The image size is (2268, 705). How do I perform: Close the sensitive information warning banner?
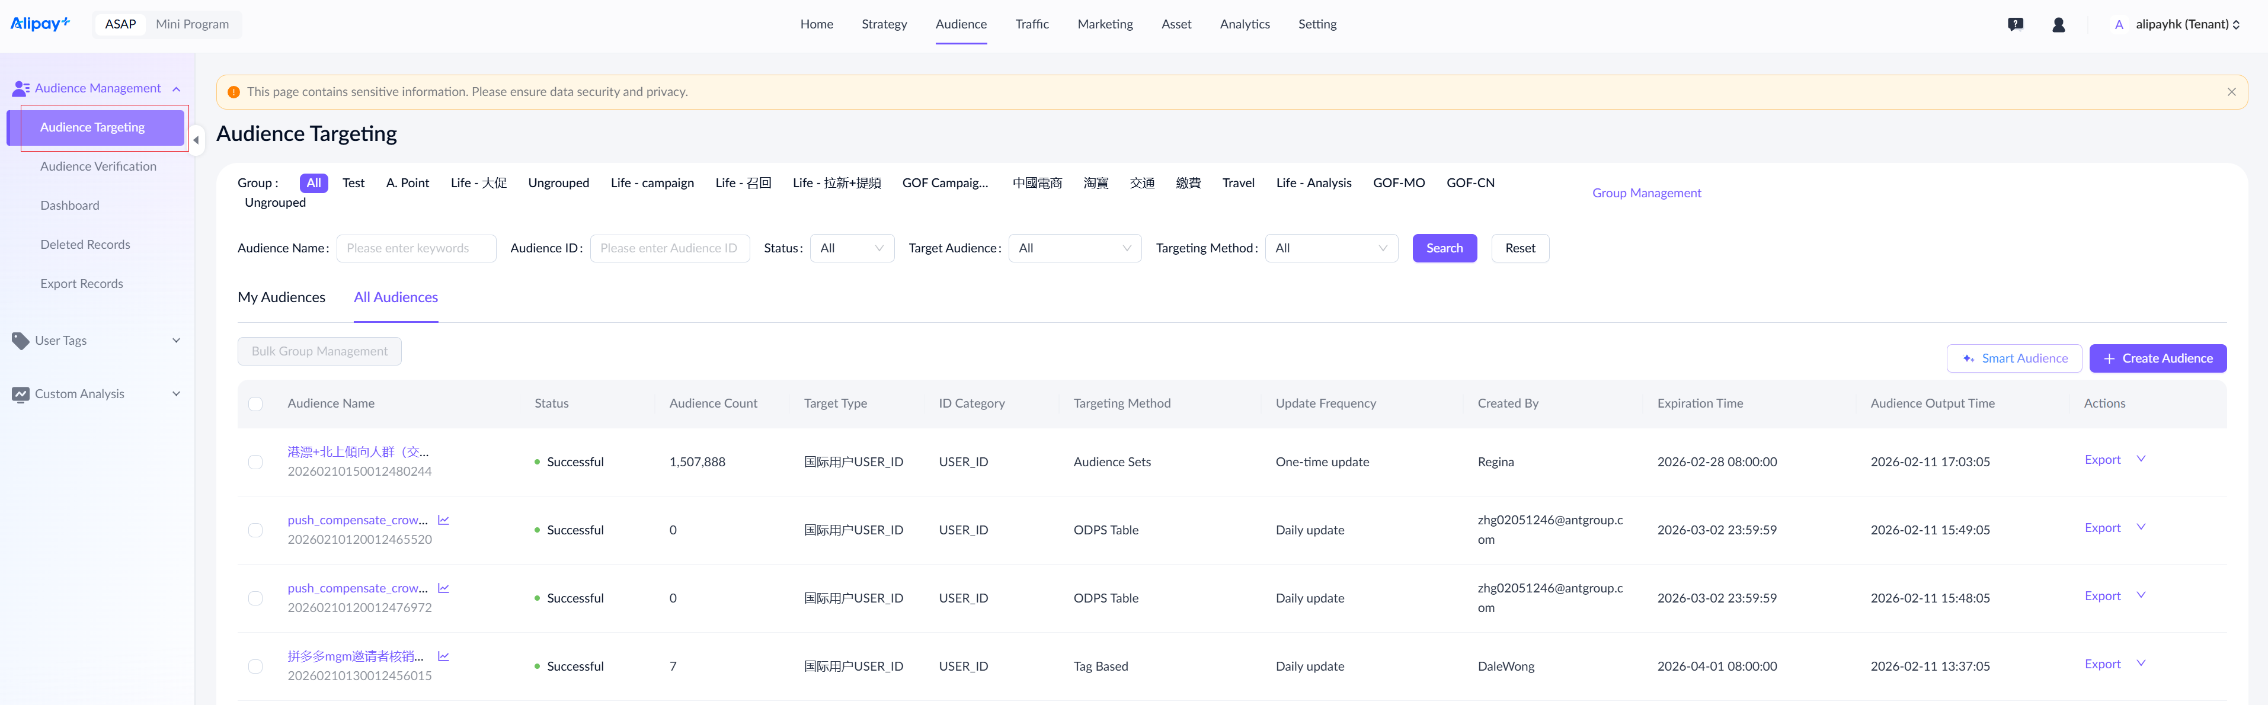pos(2231,92)
